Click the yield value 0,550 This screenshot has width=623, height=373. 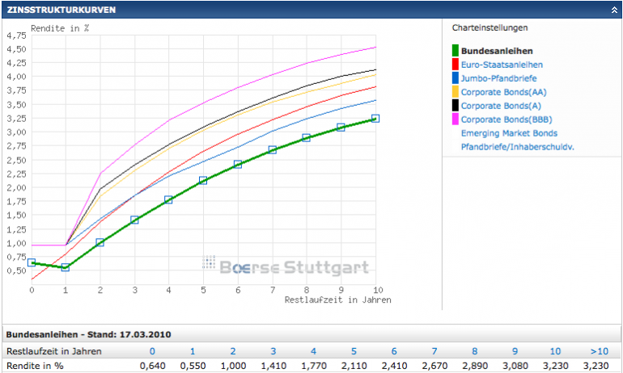193,366
